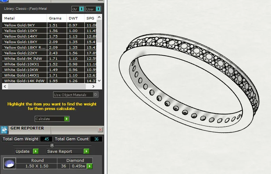Select the White Gold:14KX1 row

(x=49, y=75)
